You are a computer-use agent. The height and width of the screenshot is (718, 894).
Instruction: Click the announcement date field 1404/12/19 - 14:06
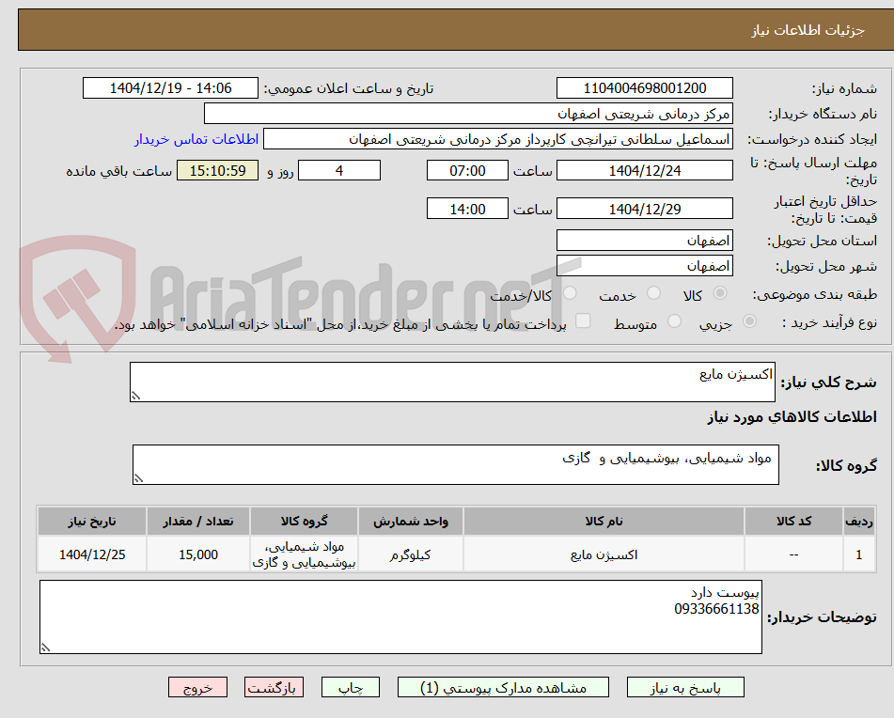click(170, 88)
